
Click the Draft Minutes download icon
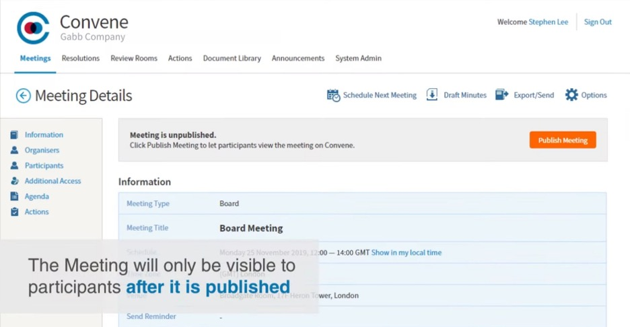(432, 95)
